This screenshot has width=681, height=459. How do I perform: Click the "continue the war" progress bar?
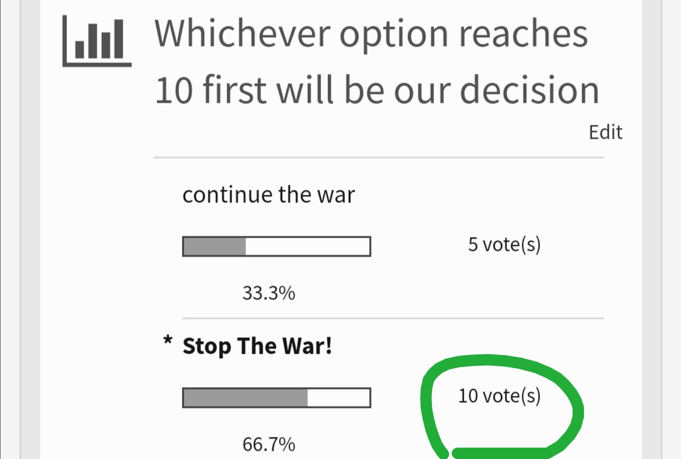click(277, 247)
